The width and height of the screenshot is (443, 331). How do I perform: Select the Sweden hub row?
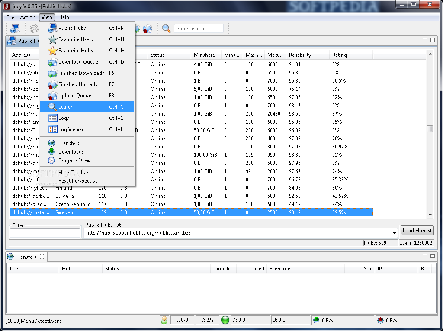click(191, 212)
